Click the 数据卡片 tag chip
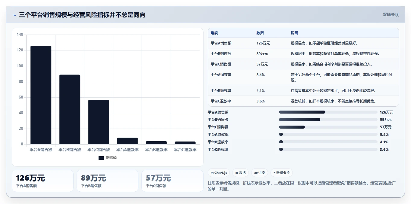411x204 pixels. click(x=281, y=173)
